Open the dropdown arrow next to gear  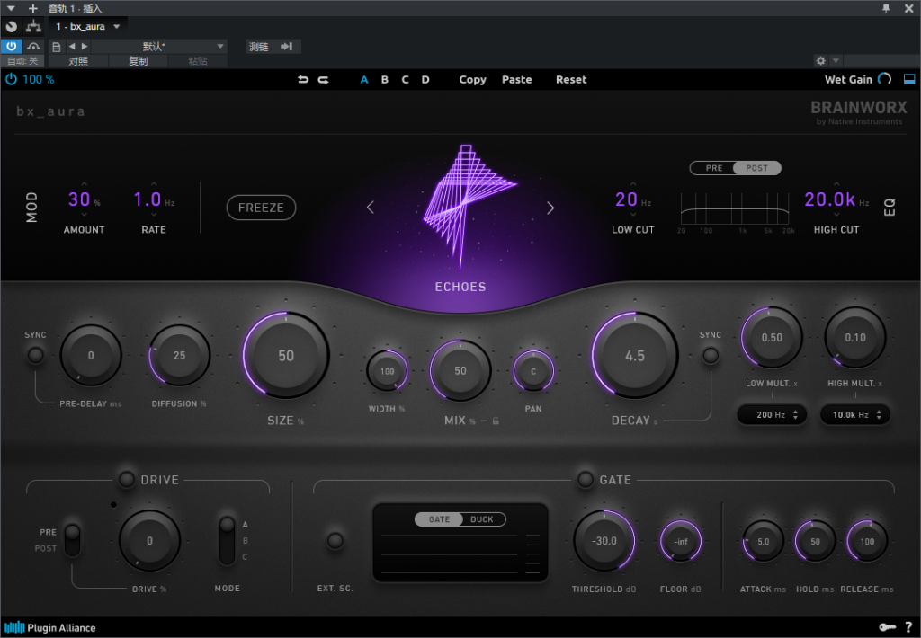pos(836,60)
